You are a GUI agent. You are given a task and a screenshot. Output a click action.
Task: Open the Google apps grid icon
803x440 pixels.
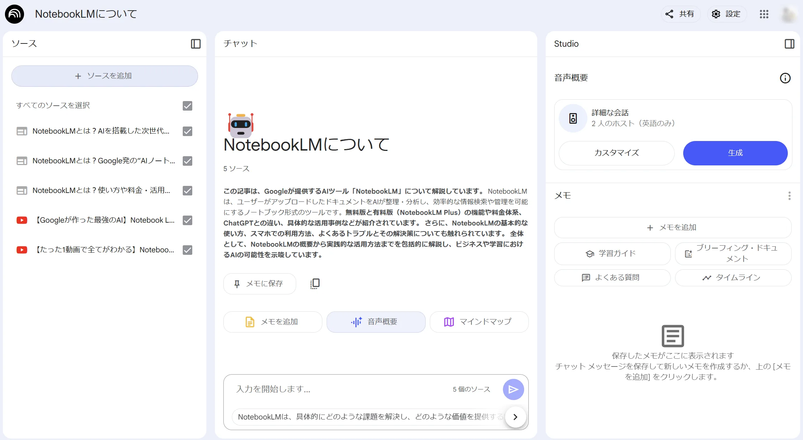[x=764, y=14]
